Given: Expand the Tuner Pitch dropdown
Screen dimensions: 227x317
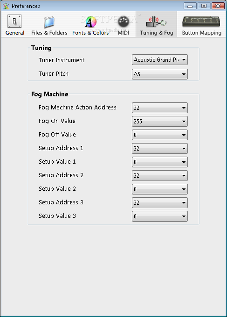Looking at the screenshot, I should [x=160, y=74].
